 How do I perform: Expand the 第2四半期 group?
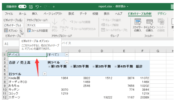[71, 66]
